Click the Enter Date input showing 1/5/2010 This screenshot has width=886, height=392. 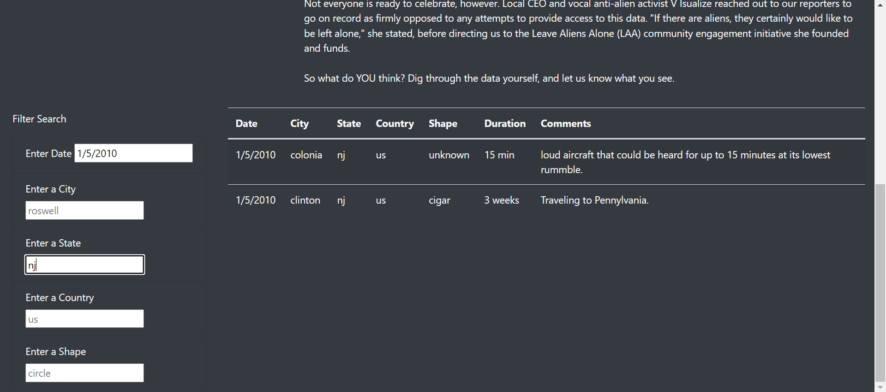point(133,153)
